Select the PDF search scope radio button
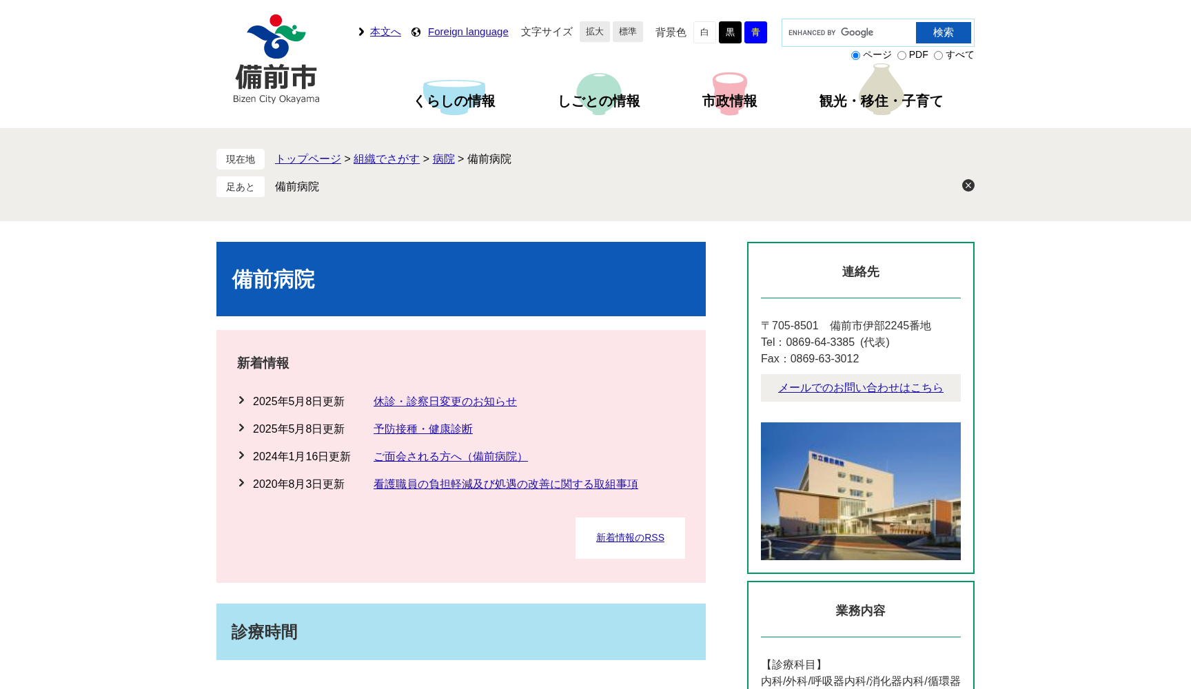1191x689 pixels. (902, 55)
